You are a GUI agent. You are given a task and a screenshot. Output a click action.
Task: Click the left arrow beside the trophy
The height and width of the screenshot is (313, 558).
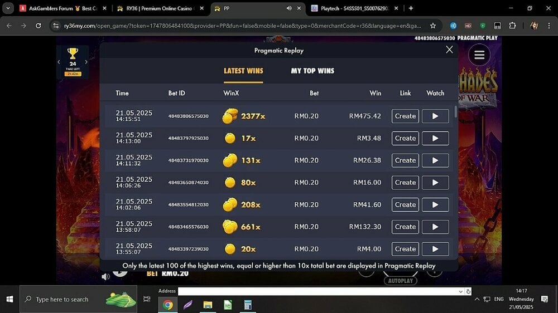(59, 62)
